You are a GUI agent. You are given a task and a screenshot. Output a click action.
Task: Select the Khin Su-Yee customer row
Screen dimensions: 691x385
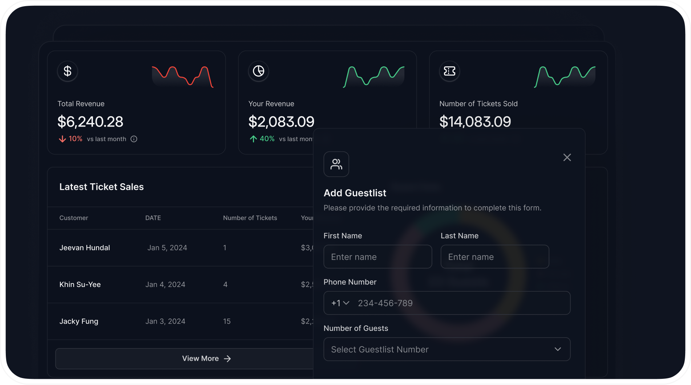[181, 284]
